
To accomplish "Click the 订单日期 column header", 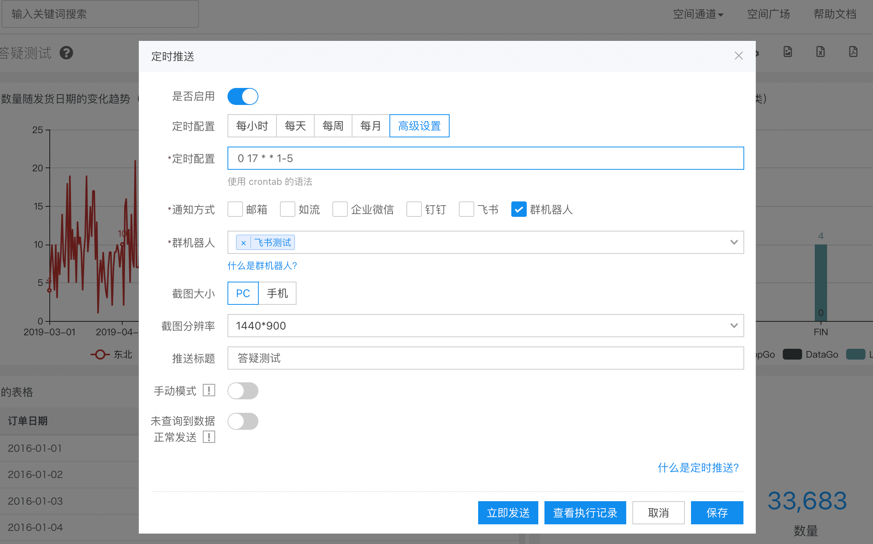I will click(x=28, y=421).
